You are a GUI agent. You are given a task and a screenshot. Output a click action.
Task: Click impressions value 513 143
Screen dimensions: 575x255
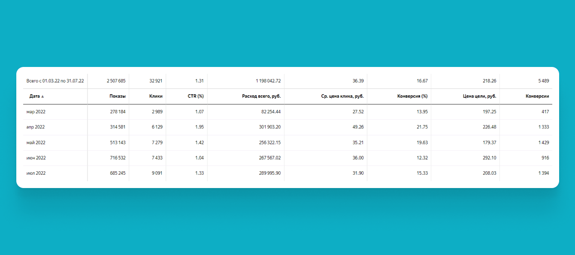click(118, 143)
